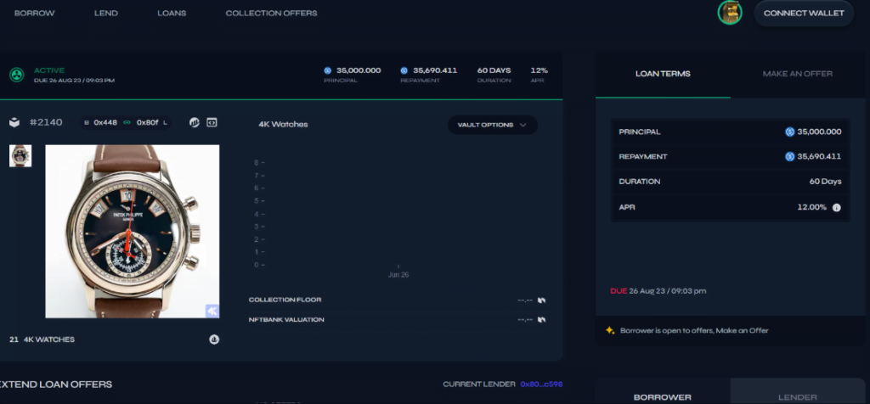
Task: Click the round icon right of 4K Watches
Action: click(x=214, y=339)
